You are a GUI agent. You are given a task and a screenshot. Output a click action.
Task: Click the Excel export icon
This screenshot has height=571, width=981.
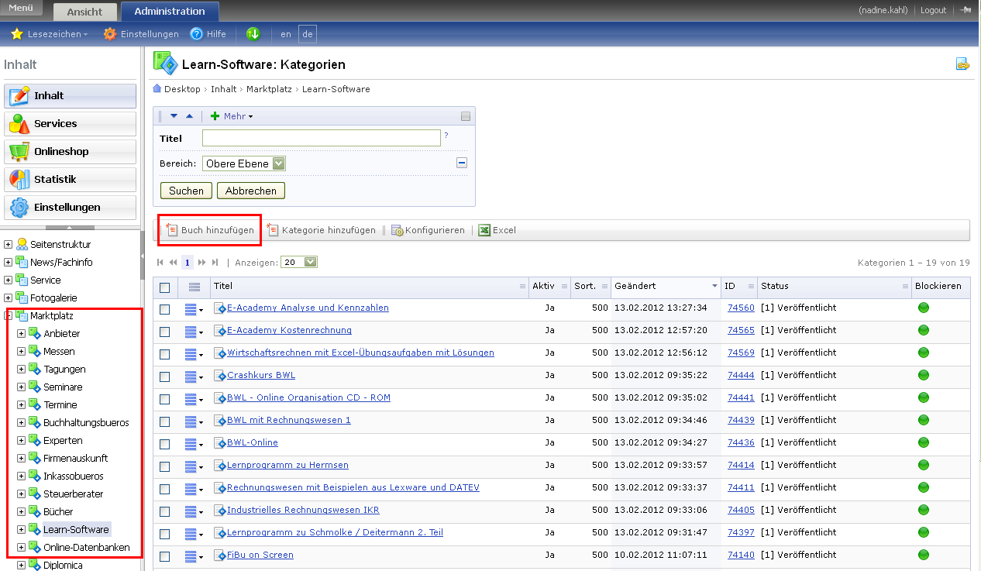click(x=484, y=230)
